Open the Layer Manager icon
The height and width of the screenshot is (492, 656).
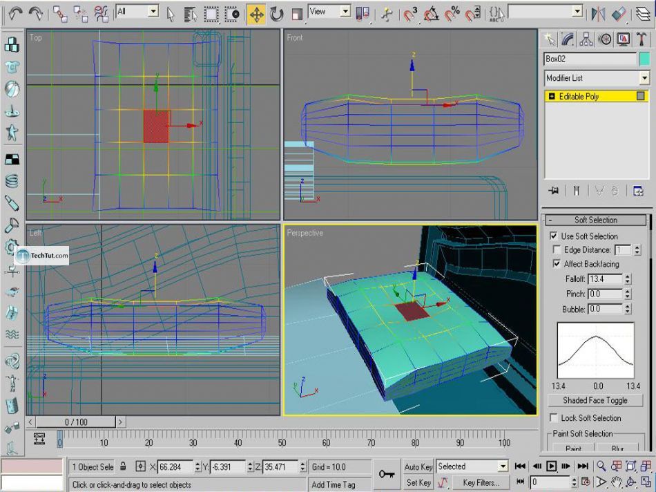click(644, 15)
